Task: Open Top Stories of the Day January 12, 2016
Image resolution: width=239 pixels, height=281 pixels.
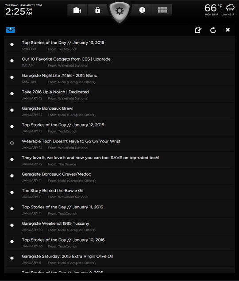Action: 120,127
